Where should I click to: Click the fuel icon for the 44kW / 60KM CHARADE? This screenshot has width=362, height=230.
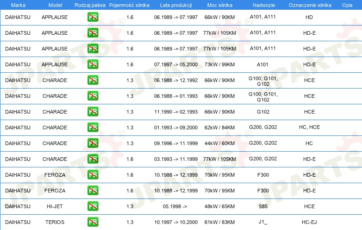pos(93,143)
